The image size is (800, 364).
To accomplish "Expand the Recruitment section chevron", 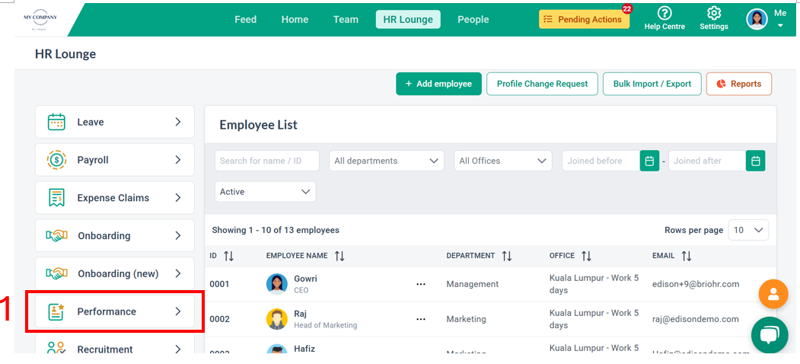I will coord(178,350).
